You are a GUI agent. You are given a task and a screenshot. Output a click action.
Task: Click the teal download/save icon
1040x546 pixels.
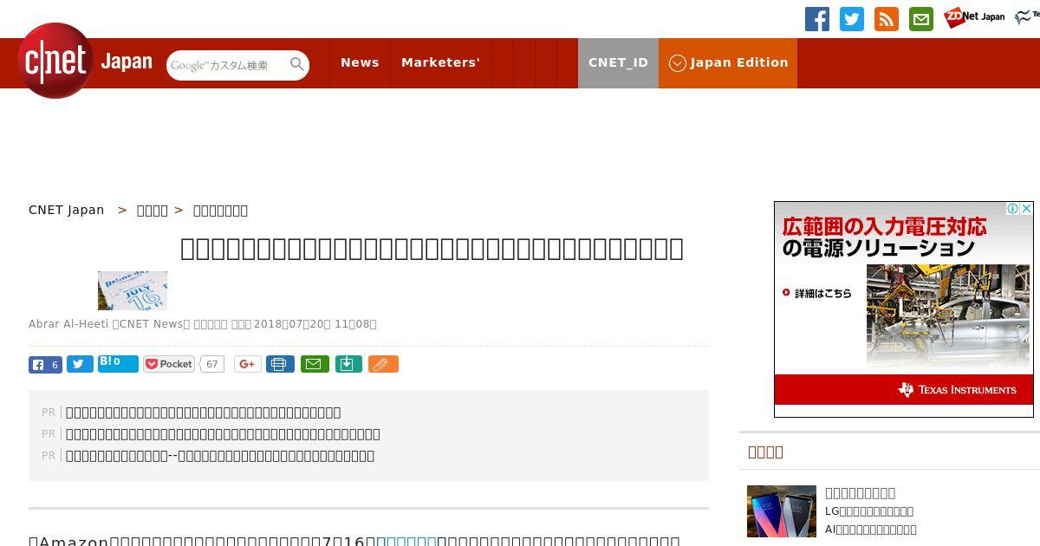pyautogui.click(x=348, y=364)
